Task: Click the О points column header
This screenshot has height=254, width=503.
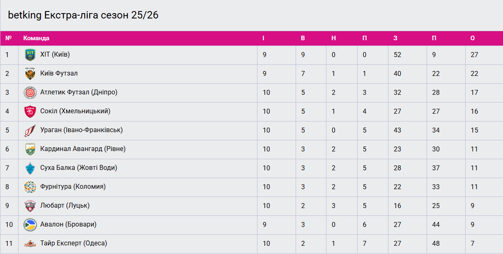Action: point(473,38)
